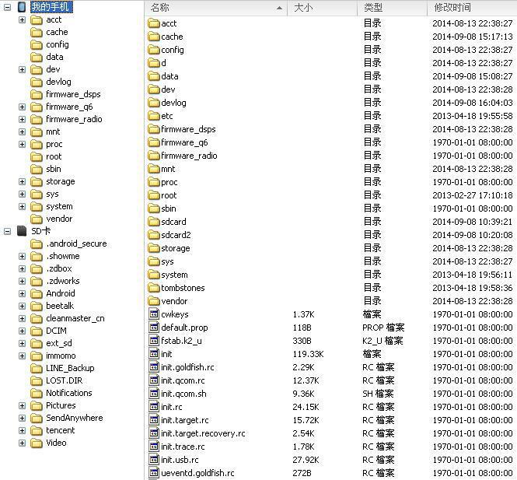Click the vendor folder icon in tree
Image resolution: width=517 pixels, height=480 pixels.
tap(37, 219)
